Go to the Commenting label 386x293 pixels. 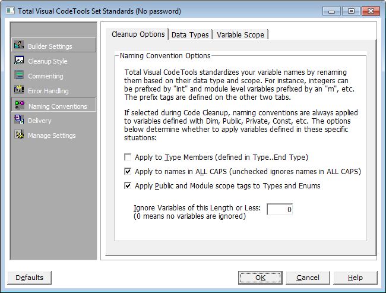pos(46,76)
